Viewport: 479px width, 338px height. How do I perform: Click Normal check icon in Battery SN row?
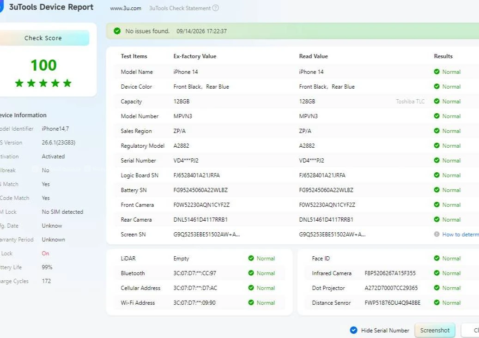click(437, 190)
